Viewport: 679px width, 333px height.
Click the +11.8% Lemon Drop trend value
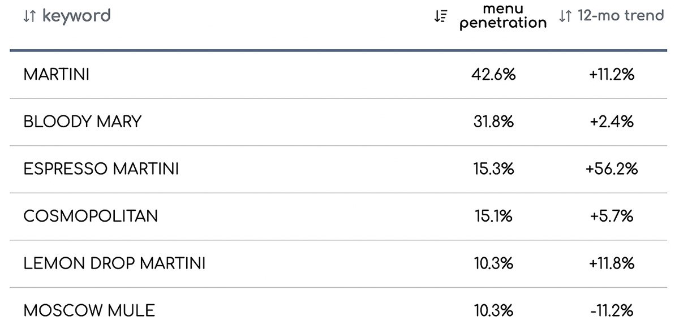click(612, 263)
